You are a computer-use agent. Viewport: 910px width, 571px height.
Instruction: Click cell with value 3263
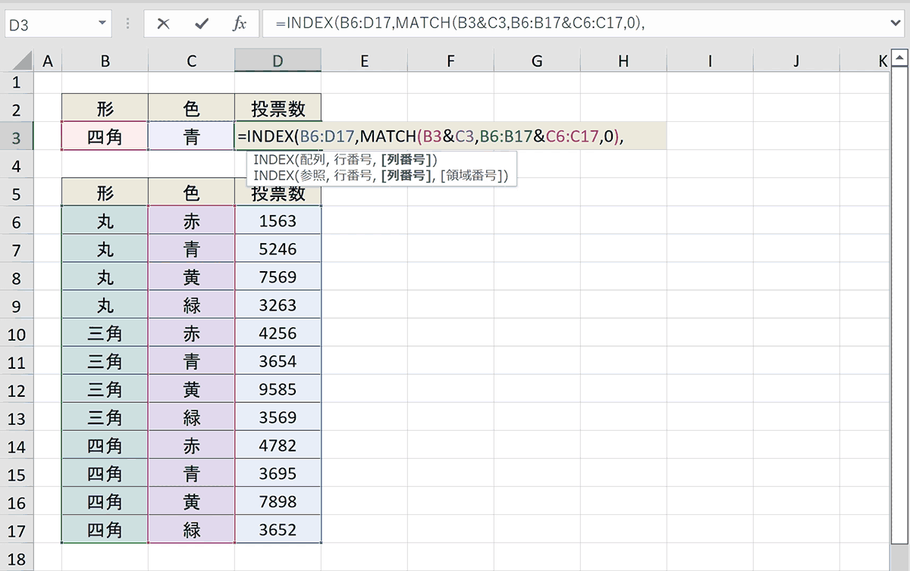click(x=278, y=305)
